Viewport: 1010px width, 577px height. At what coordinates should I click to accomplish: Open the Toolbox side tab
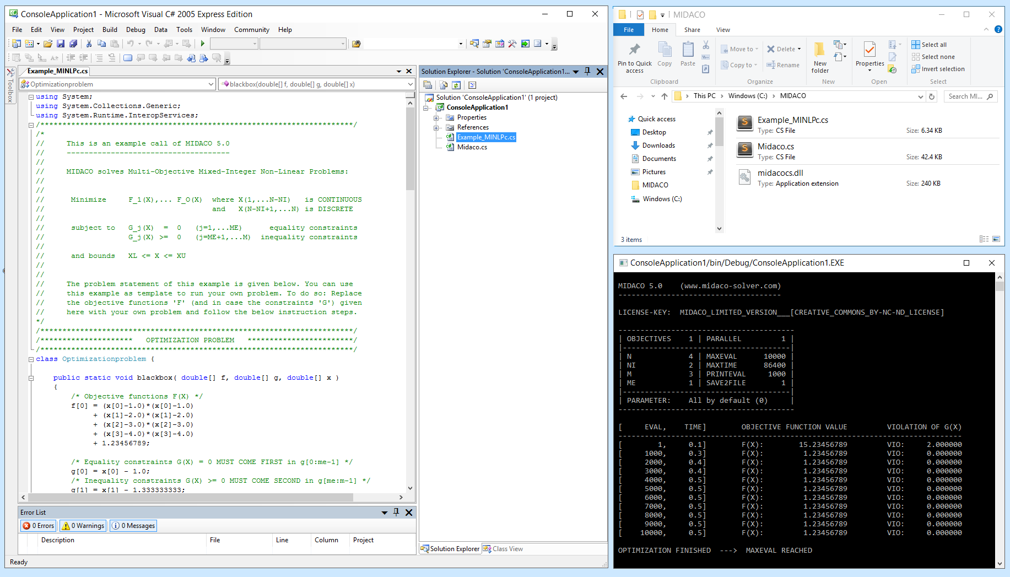pos(10,85)
